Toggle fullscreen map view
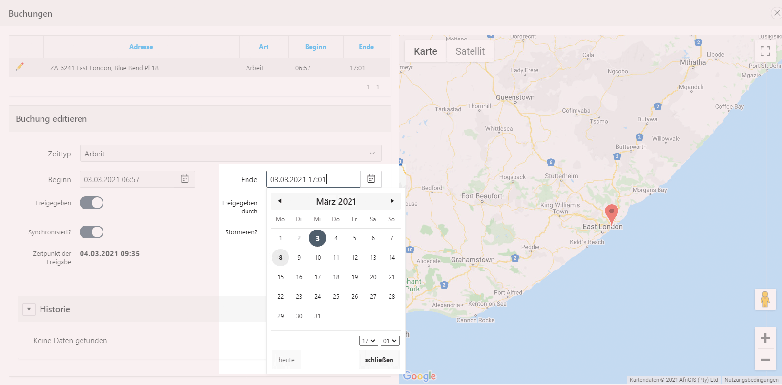782x385 pixels. click(x=765, y=51)
